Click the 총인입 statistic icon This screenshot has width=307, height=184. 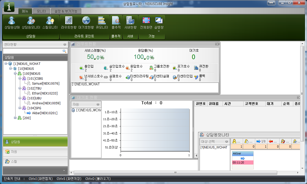(82, 68)
